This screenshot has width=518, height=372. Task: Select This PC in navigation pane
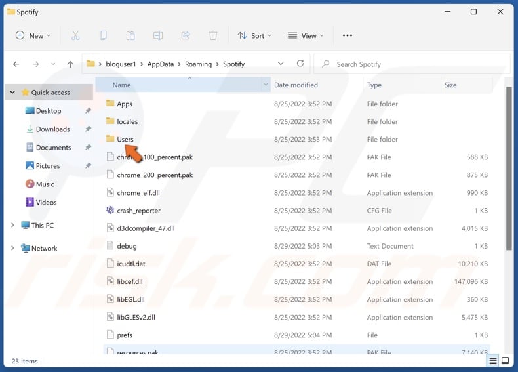click(x=42, y=225)
